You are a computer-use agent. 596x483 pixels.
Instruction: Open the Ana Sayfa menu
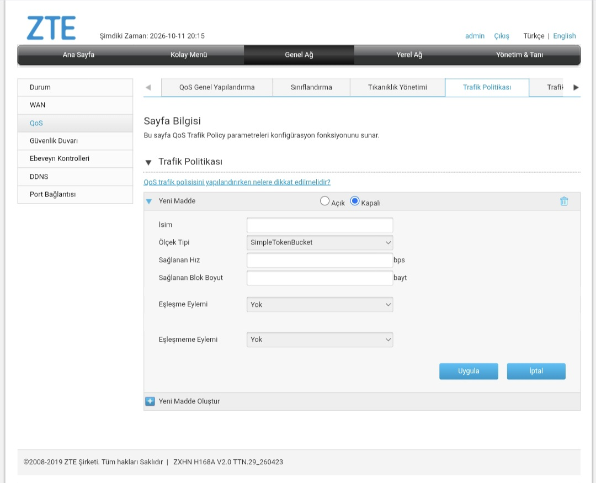(78, 55)
